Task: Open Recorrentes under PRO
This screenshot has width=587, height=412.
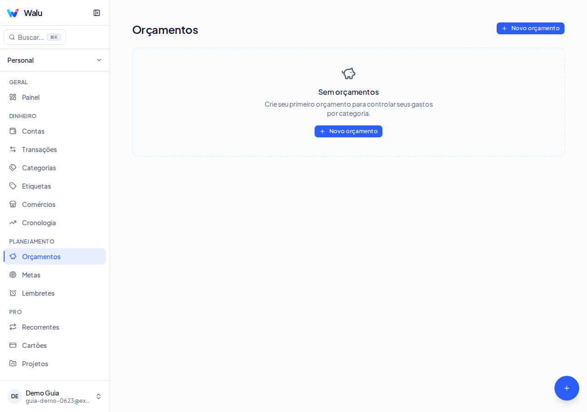Action: [55, 327]
